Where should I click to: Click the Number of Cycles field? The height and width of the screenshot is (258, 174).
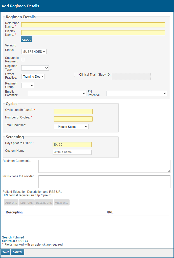tap(73, 119)
